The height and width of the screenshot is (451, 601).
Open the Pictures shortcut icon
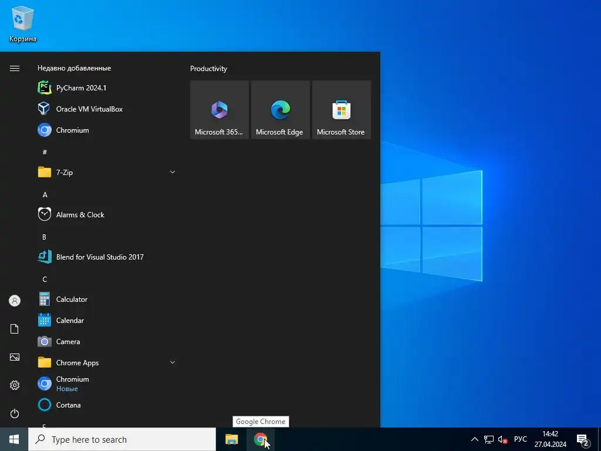tap(15, 357)
